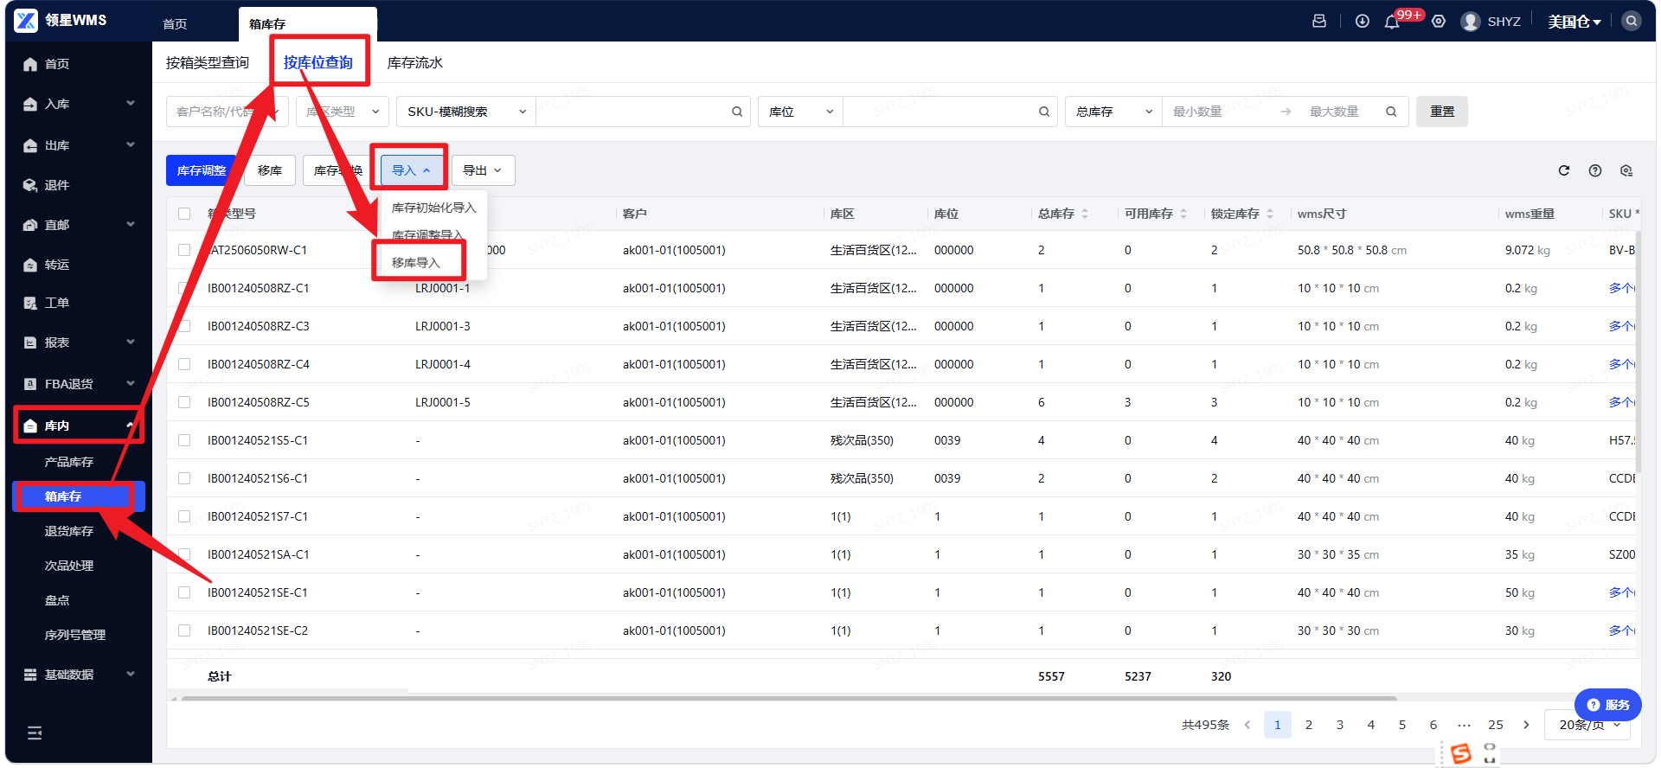Screen dimensions: 1661x768
Task: Open column settings icon above table
Action: point(1626,170)
